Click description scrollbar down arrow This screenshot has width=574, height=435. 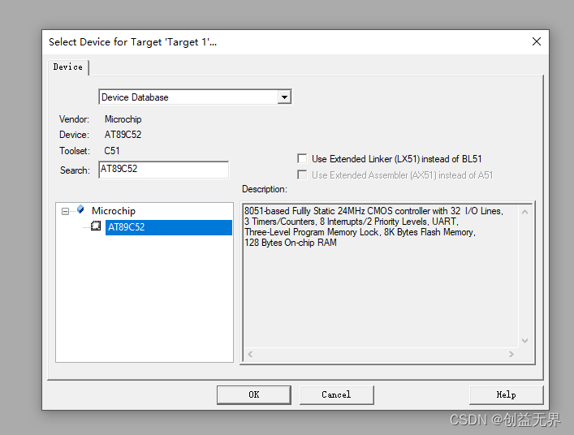click(x=524, y=341)
